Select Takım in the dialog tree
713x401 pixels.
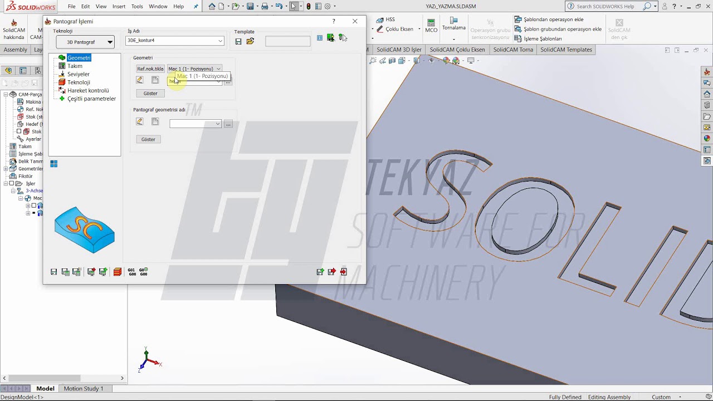tap(75, 66)
